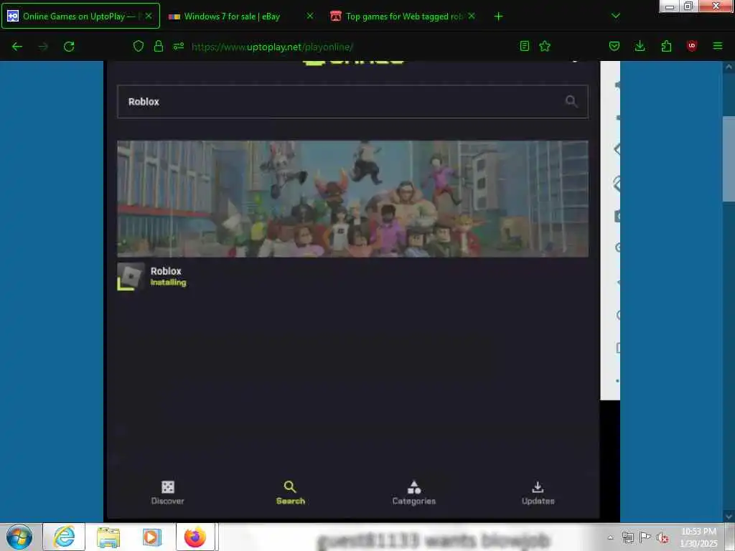Screen dimensions: 735x551
Task: Open Windows Media Player from the taskbar
Action: click(x=152, y=537)
